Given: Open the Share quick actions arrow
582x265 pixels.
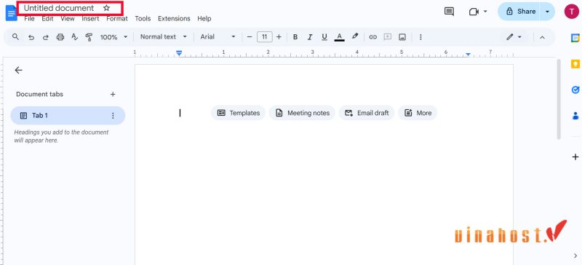Looking at the screenshot, I should pos(548,12).
